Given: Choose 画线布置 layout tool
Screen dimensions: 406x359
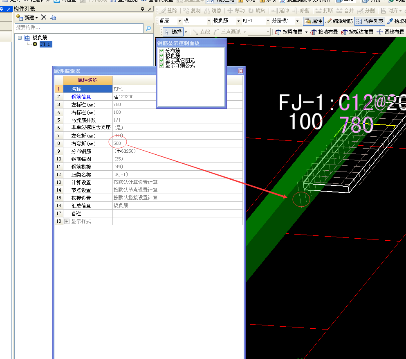Looking at the screenshot, I should point(390,32).
